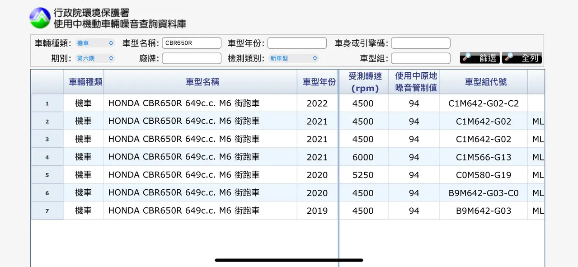Expand the 檢測類別 dropdown showing 新車型
This screenshot has width=578, height=267.
click(294, 58)
